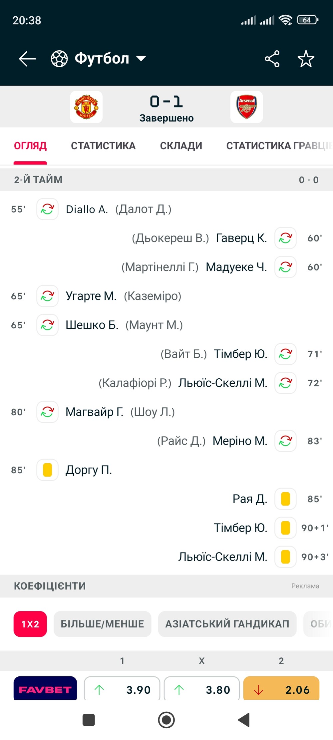Tap the share icon

click(x=272, y=59)
